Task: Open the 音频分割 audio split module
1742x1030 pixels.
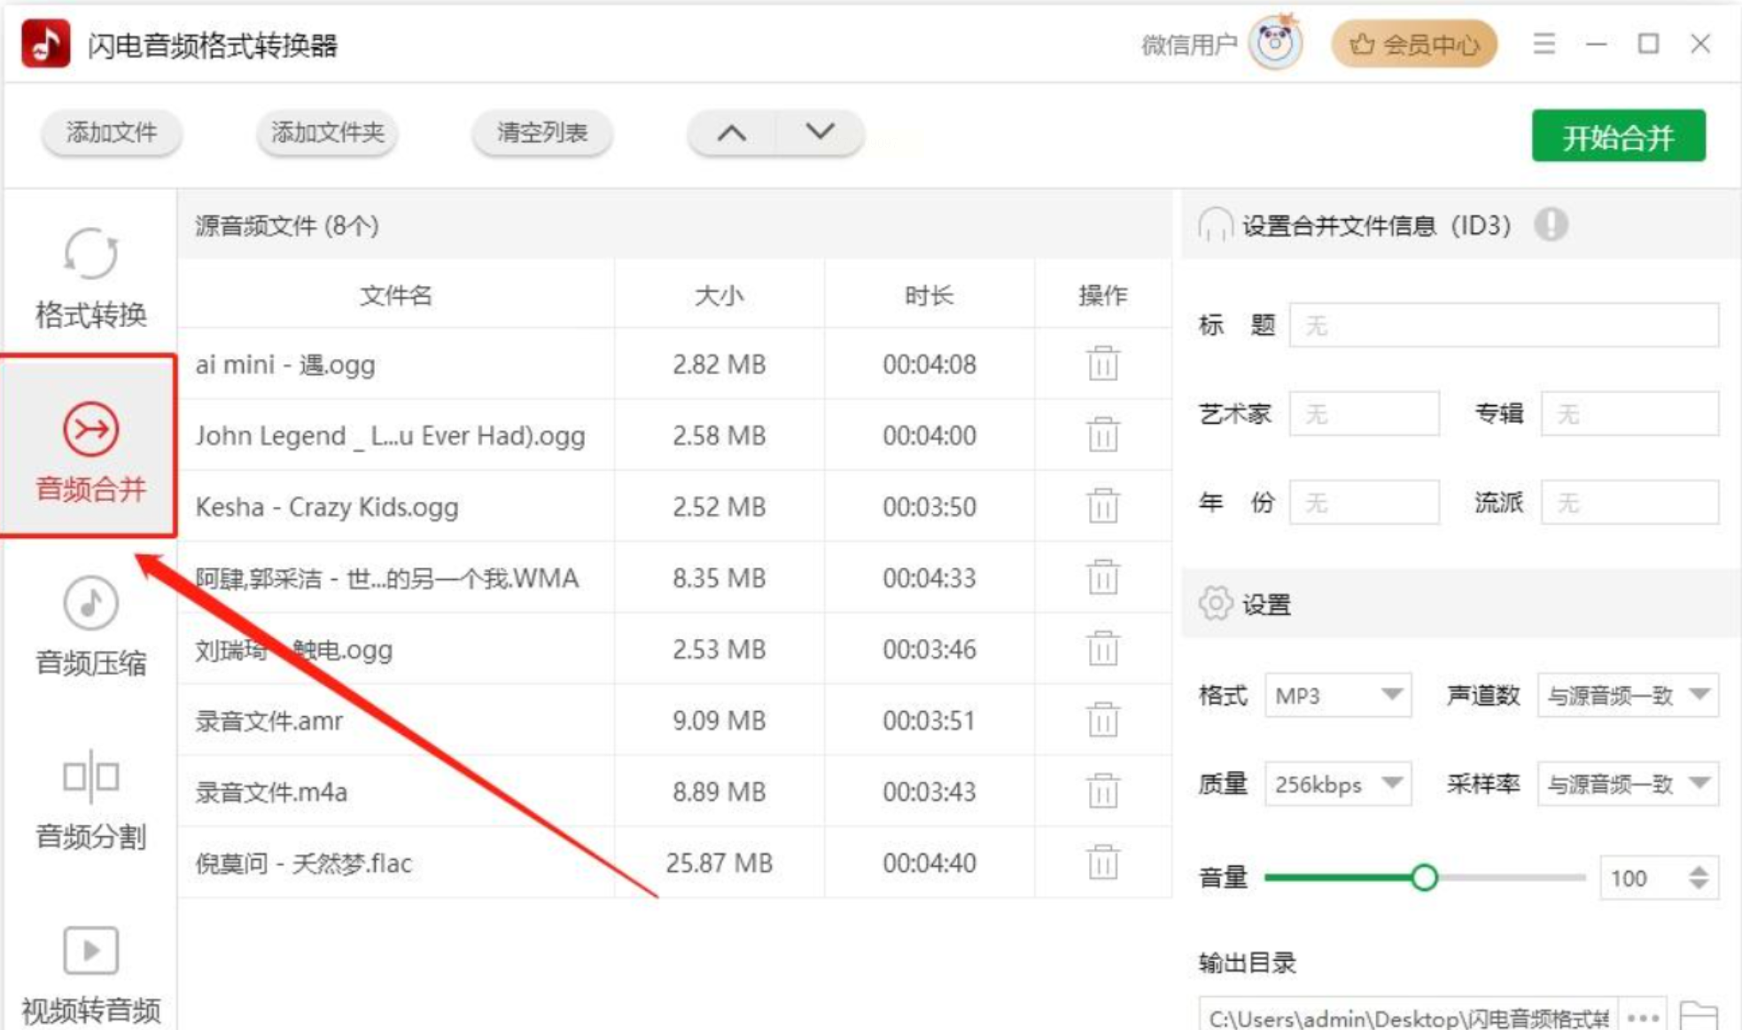Action: click(x=90, y=800)
